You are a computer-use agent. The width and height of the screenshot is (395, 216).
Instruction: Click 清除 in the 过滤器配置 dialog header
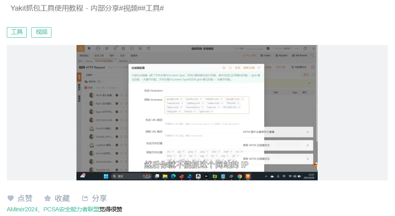[x=237, y=68]
